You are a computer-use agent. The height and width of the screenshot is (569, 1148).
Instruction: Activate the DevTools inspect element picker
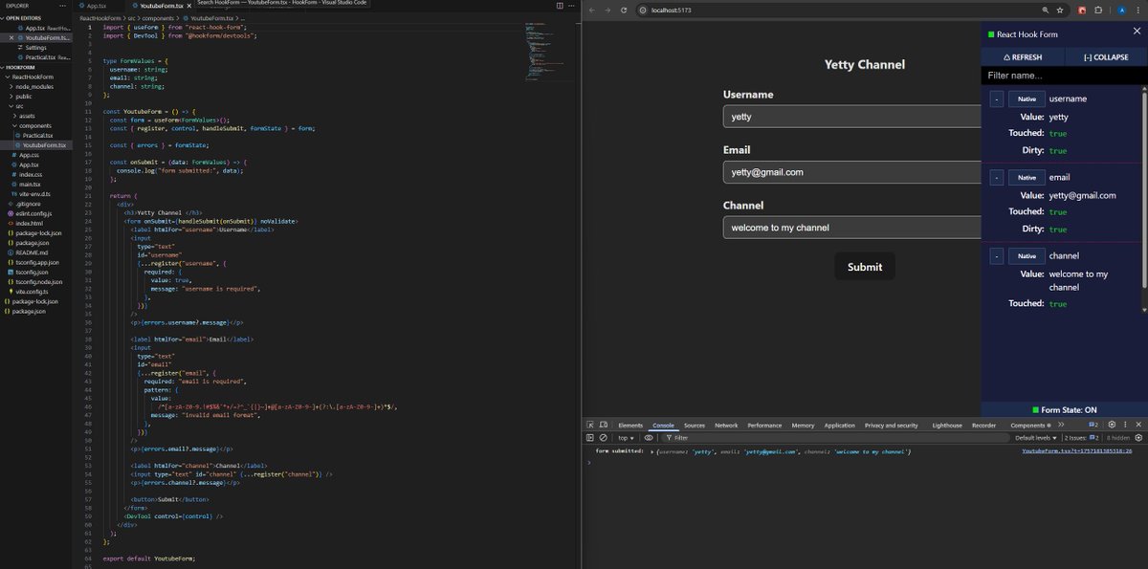(x=590, y=425)
